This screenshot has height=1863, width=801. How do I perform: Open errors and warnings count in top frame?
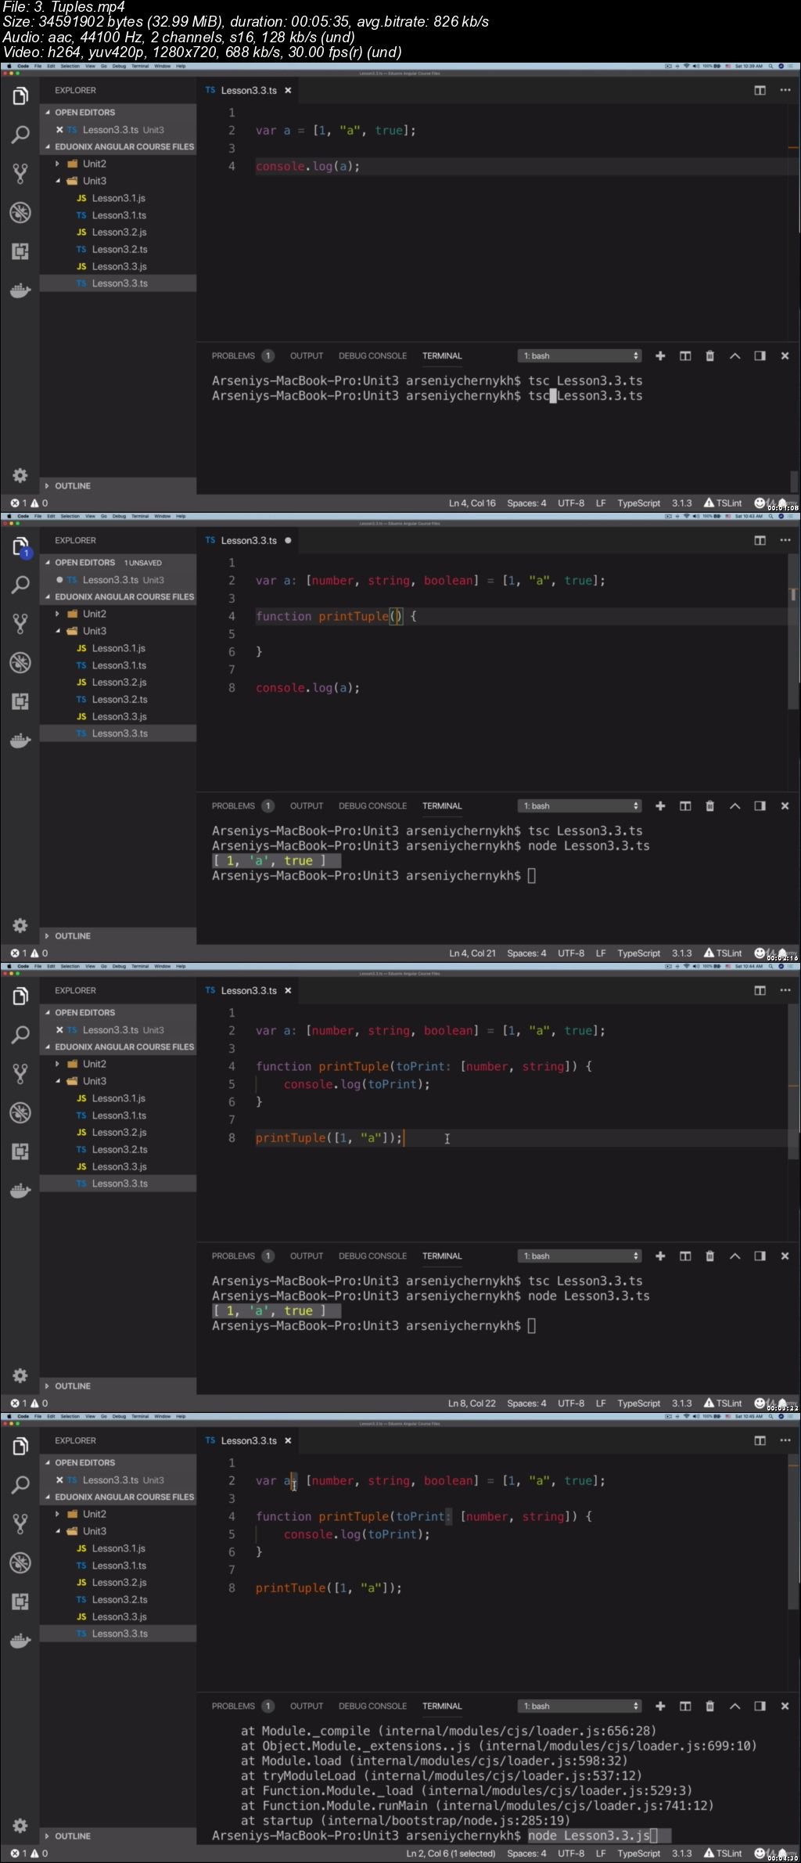tap(29, 503)
